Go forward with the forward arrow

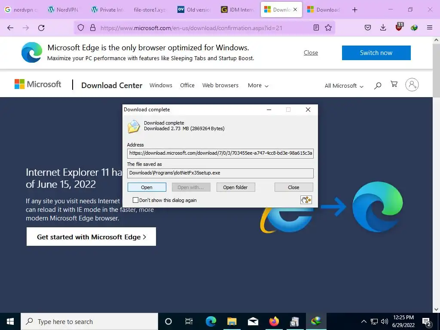coord(26,28)
